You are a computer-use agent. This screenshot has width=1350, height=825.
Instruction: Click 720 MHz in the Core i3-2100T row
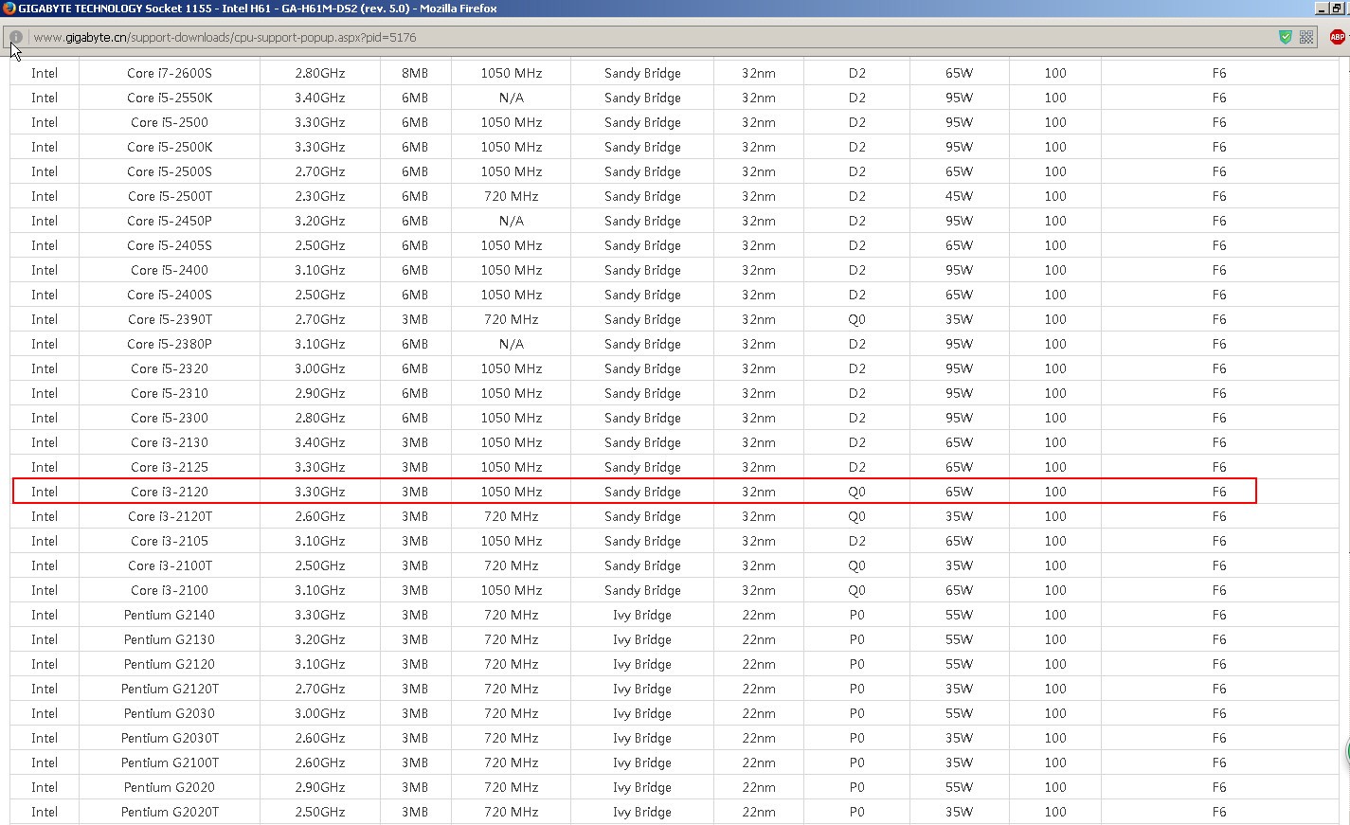coord(512,565)
